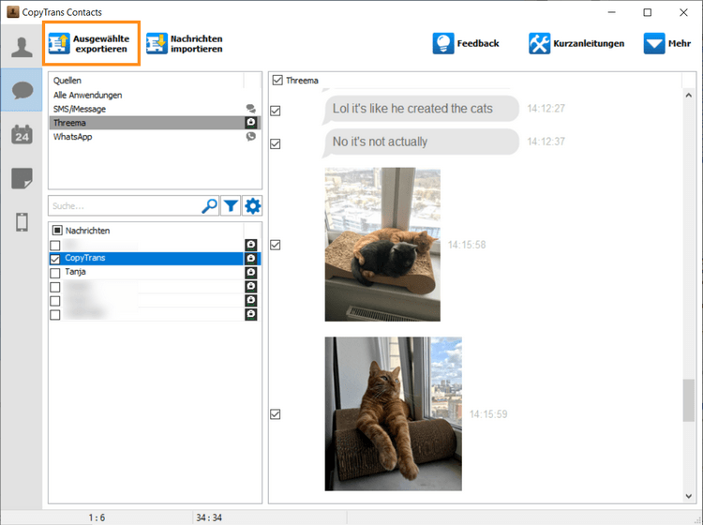This screenshot has width=703, height=525.
Task: Open the Messages speech bubble section
Action: pyautogui.click(x=22, y=90)
